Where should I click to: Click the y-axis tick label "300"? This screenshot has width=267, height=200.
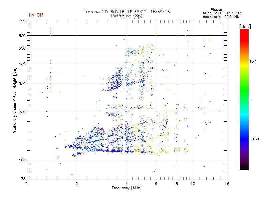tap(22, 84)
